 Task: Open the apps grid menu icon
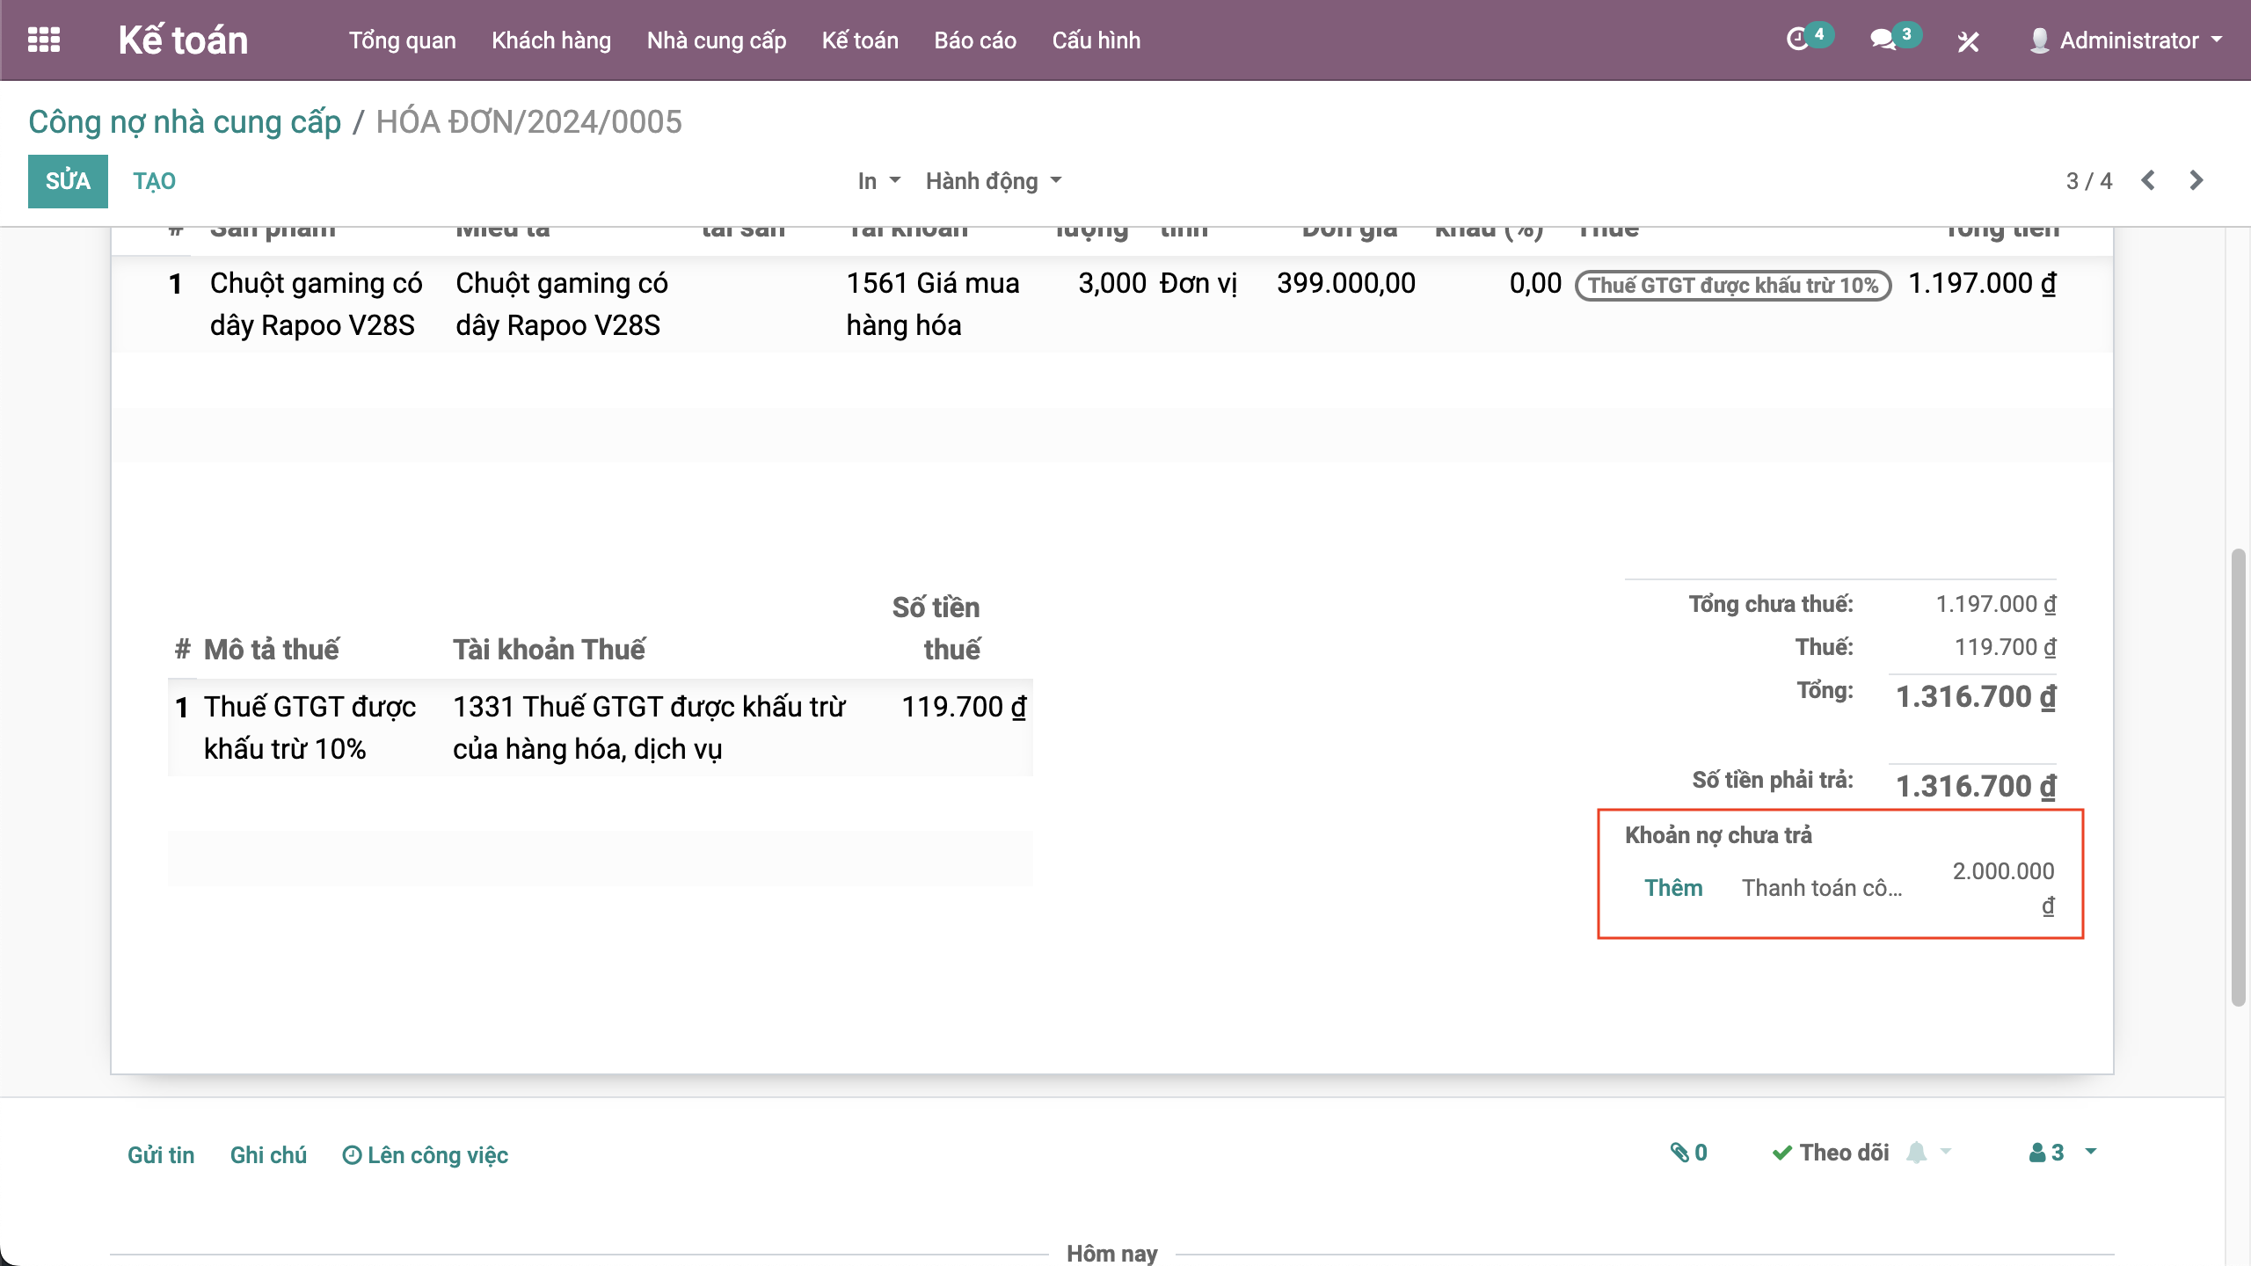tap(44, 40)
